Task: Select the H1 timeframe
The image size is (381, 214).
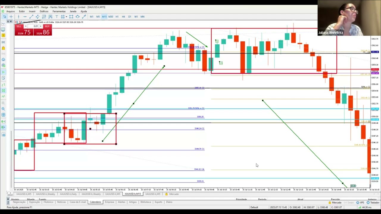Action: coord(117,17)
